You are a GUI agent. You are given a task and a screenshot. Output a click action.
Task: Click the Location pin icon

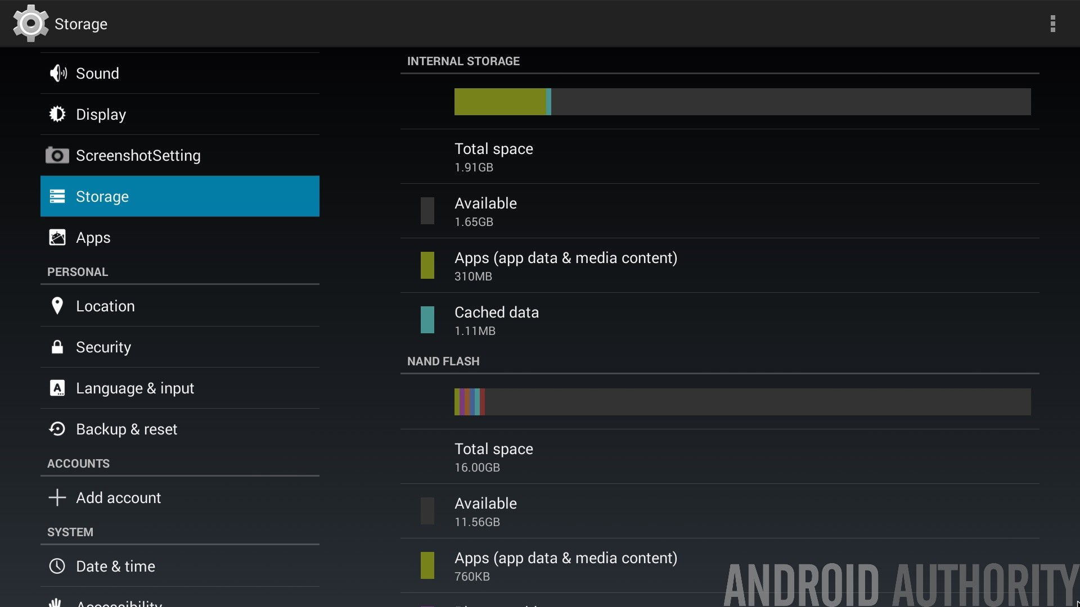[57, 306]
